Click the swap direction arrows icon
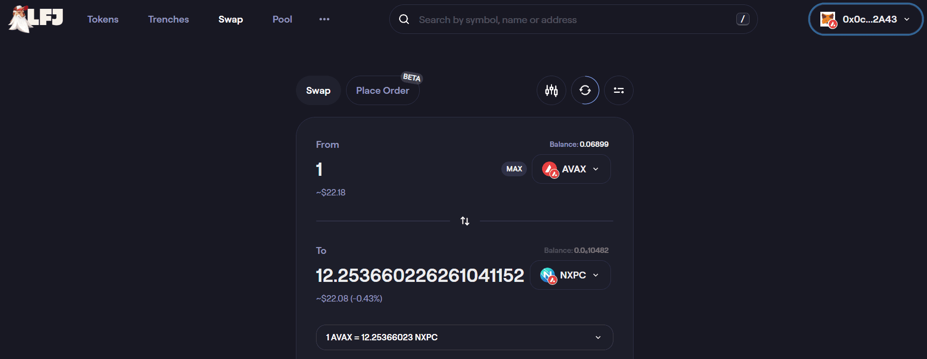Screen dimensions: 927x359 [x=464, y=221]
